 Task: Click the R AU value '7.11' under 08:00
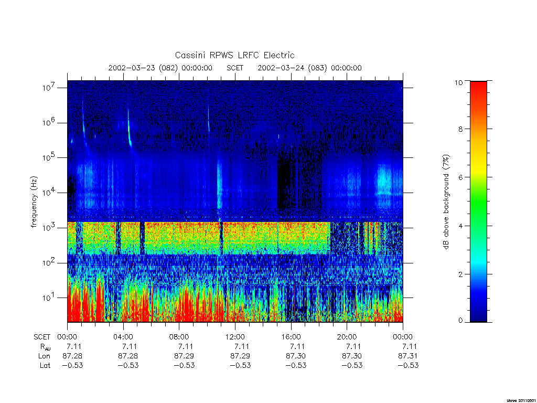(x=186, y=346)
